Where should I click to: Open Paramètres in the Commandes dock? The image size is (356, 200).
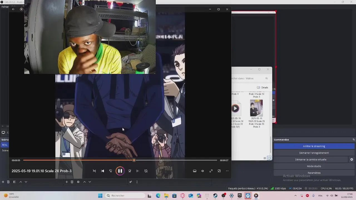pos(314,173)
